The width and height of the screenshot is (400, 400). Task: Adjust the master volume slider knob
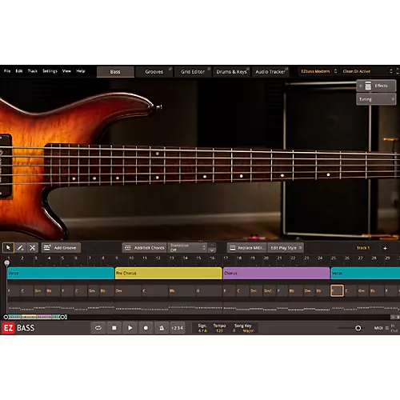point(358,328)
